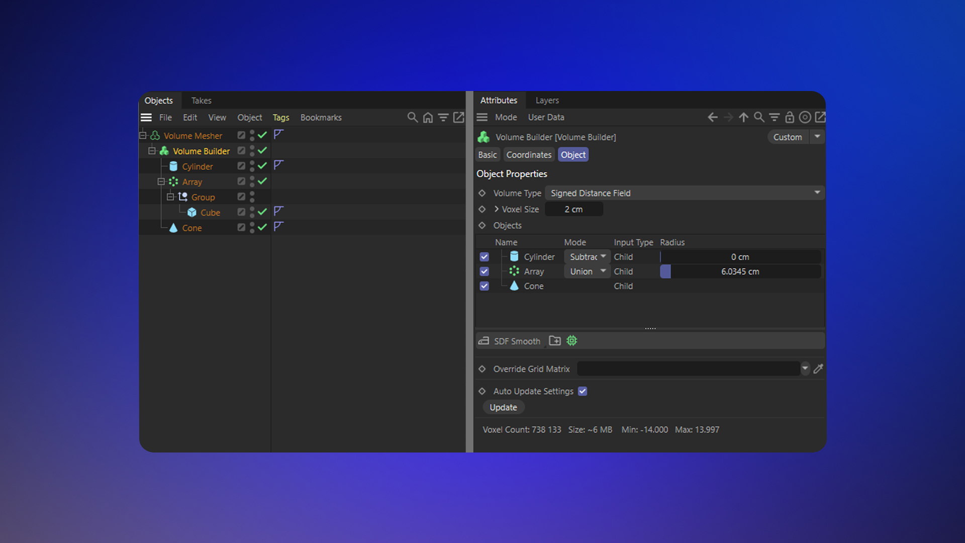Click the Custom layout button

coord(788,137)
